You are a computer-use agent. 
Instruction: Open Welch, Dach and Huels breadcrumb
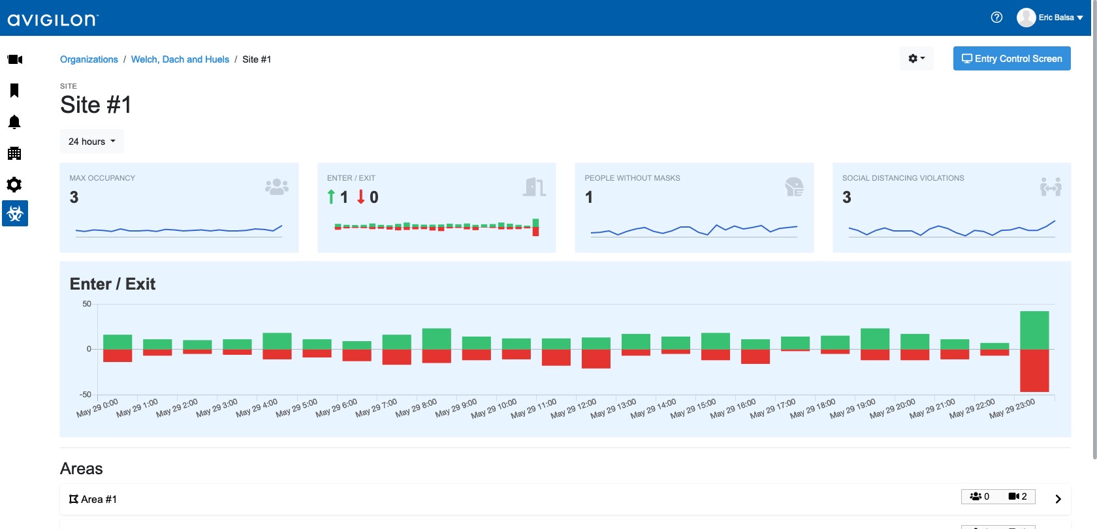pos(180,59)
